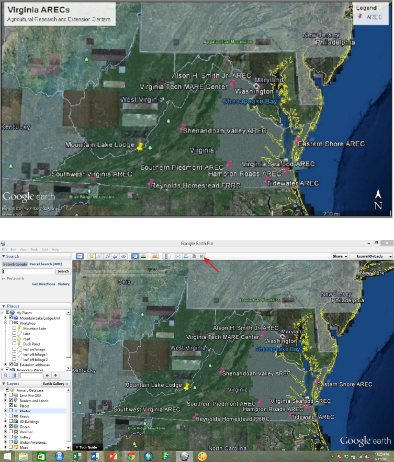
Task: Enable the Weather layer checkbox
Action: coord(10,432)
